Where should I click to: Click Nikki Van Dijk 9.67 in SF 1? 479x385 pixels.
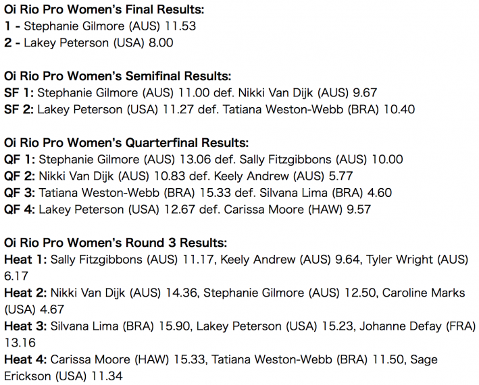point(307,93)
